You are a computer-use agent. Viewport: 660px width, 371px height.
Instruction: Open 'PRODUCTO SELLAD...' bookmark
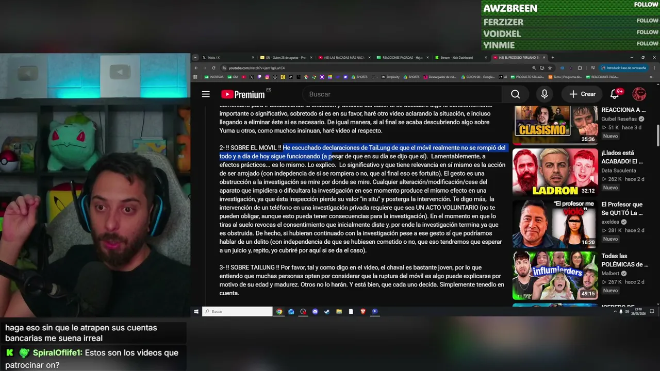pos(527,77)
